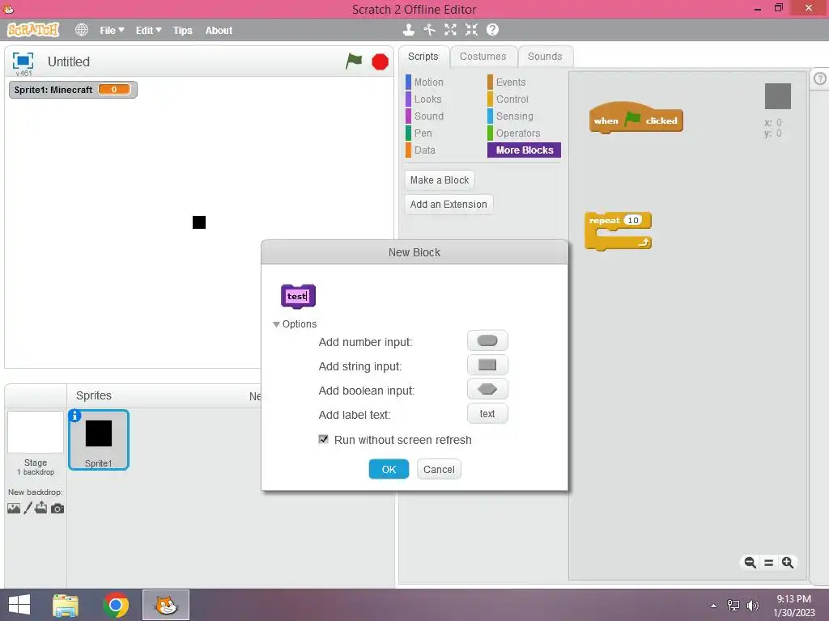Image resolution: width=829 pixels, height=621 pixels.
Task: Select the Pen block category
Action: tap(423, 133)
